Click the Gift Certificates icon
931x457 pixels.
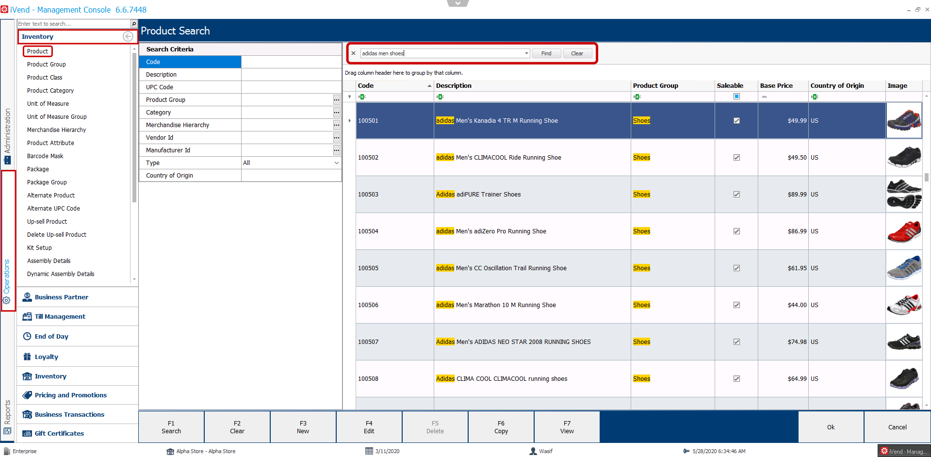point(27,433)
